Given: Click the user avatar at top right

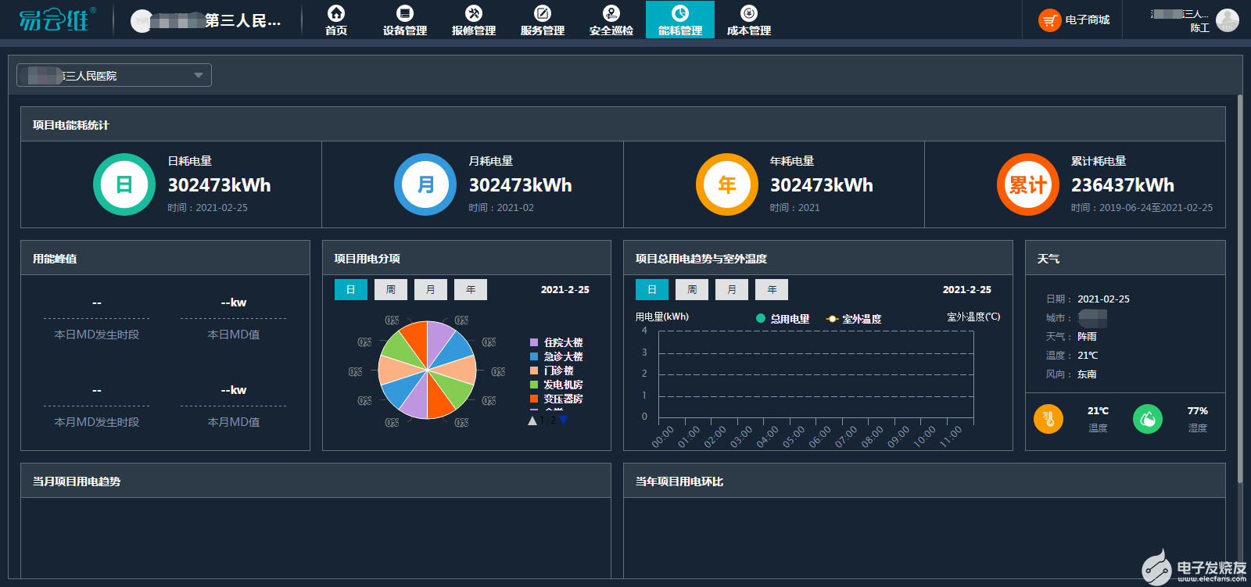Looking at the screenshot, I should point(1228,20).
